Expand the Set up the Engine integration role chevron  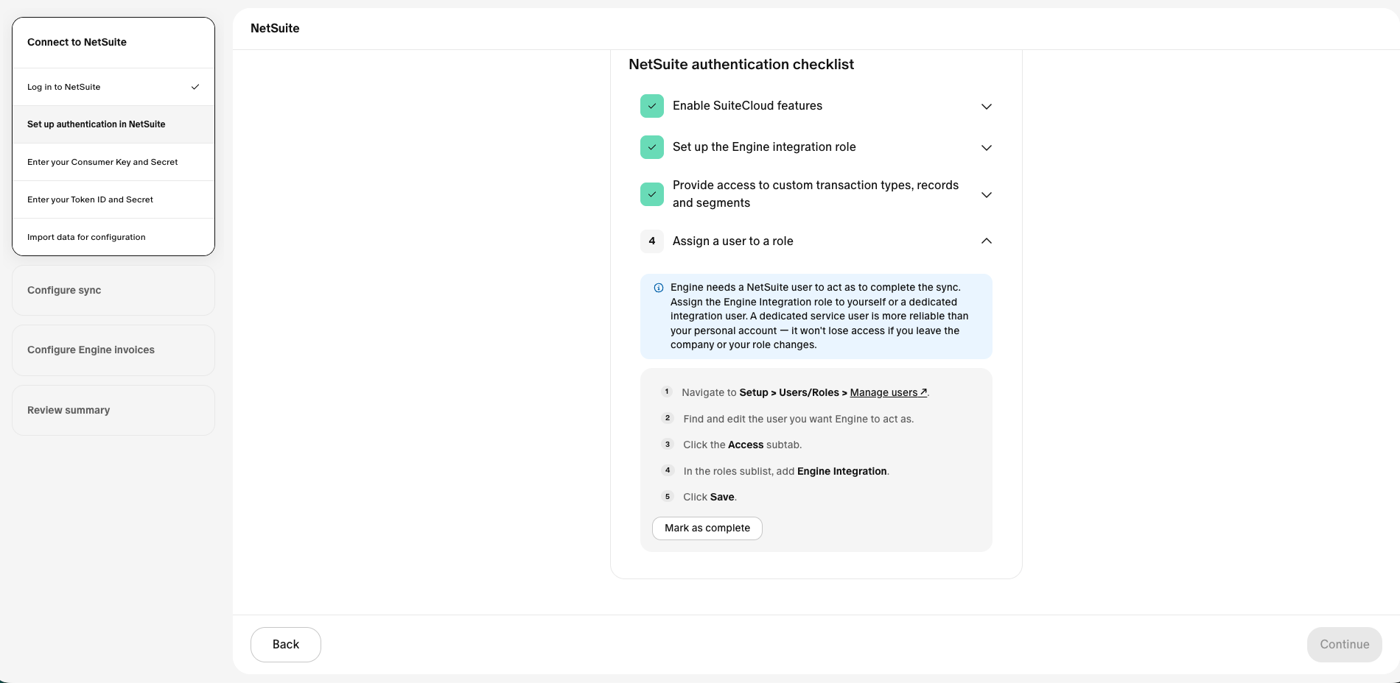point(987,147)
